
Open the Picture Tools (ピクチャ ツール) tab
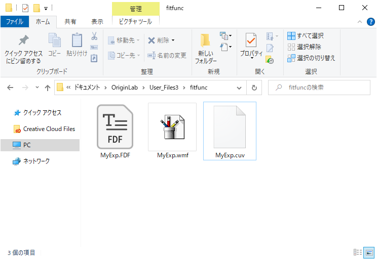[x=136, y=22]
